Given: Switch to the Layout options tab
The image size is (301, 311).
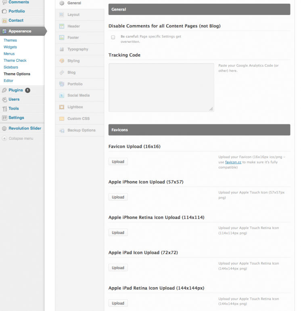Looking at the screenshot, I should tap(79, 15).
